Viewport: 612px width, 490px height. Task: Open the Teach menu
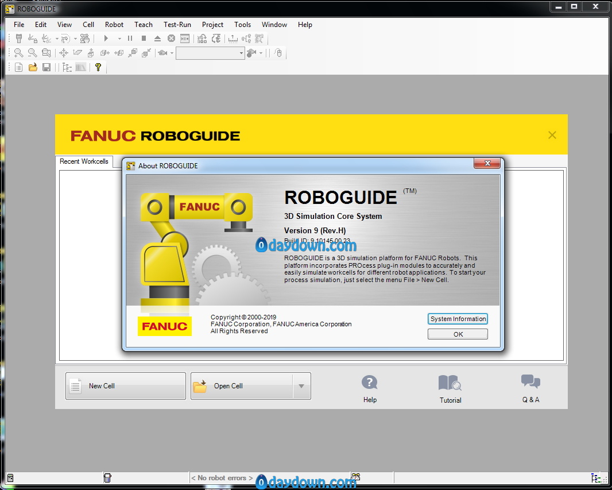pyautogui.click(x=144, y=25)
